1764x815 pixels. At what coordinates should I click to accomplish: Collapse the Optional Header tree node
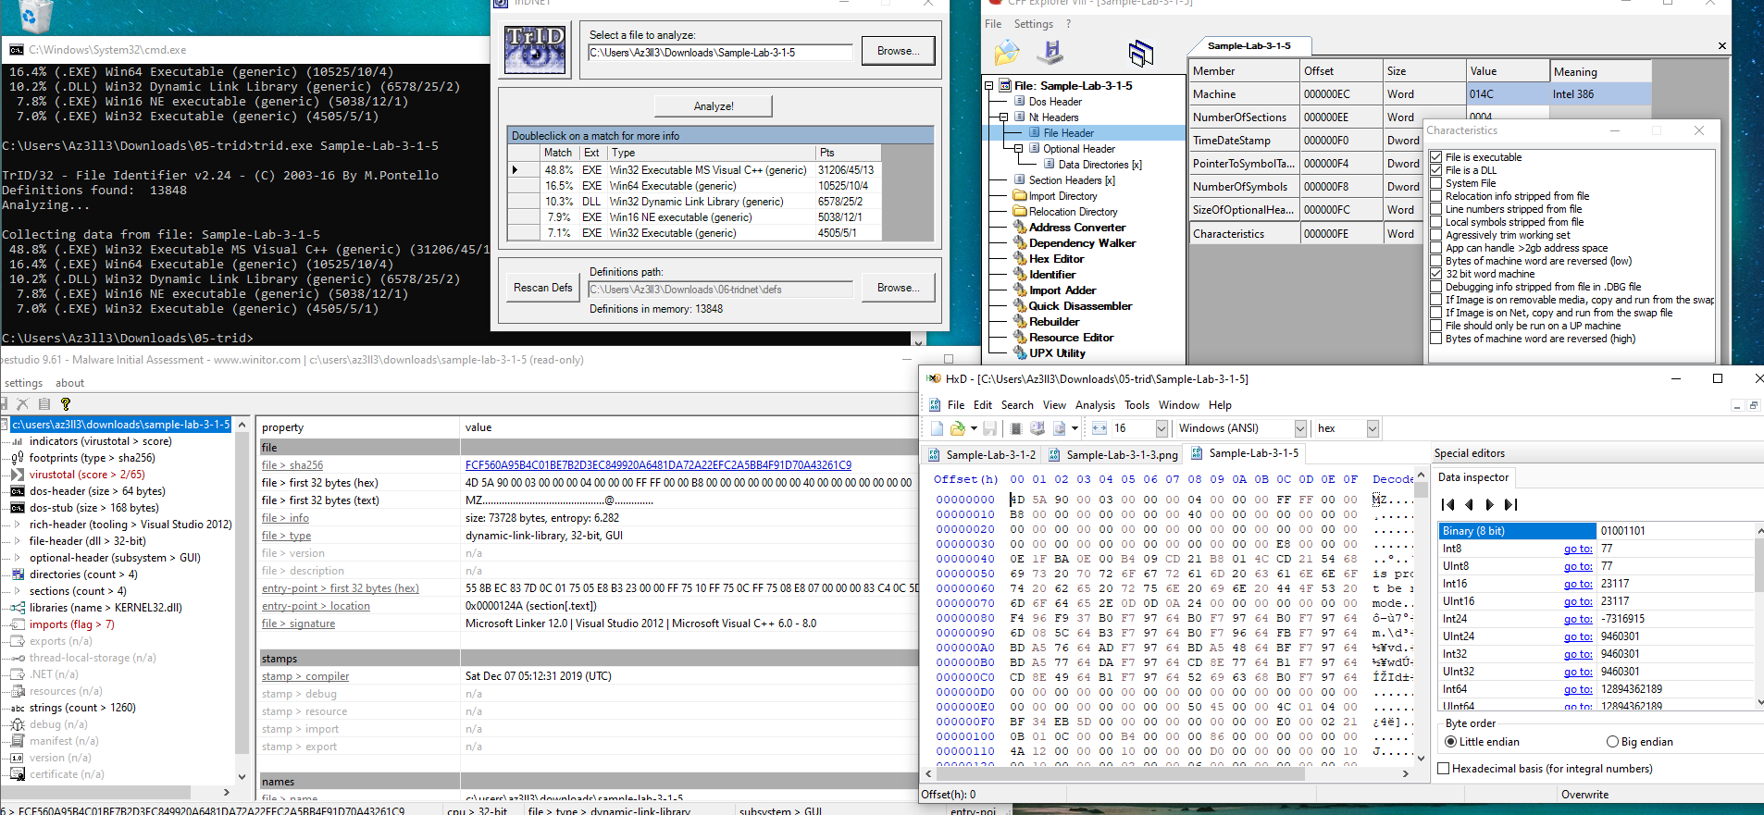point(1018,149)
